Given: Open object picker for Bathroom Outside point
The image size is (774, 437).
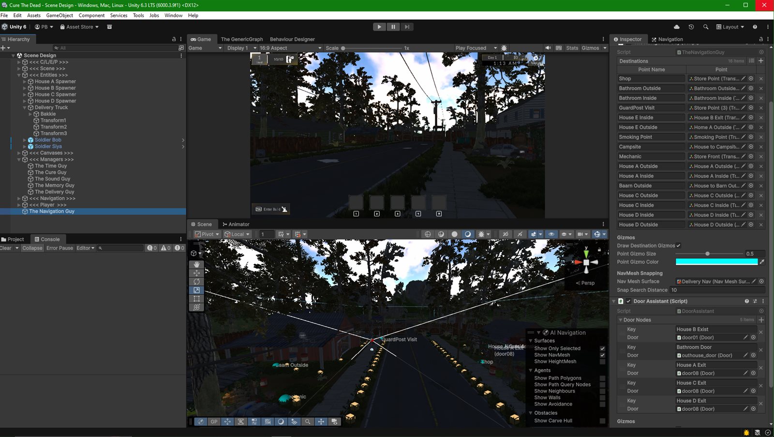Looking at the screenshot, I should point(751,88).
